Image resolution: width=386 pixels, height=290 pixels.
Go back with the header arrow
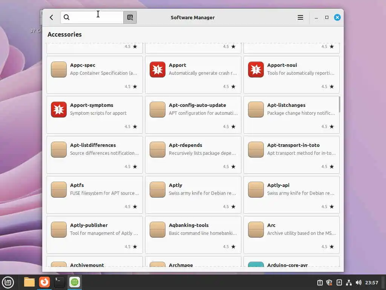point(51,17)
